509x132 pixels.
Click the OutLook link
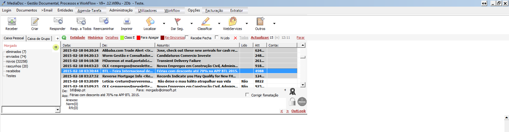click(x=298, y=111)
